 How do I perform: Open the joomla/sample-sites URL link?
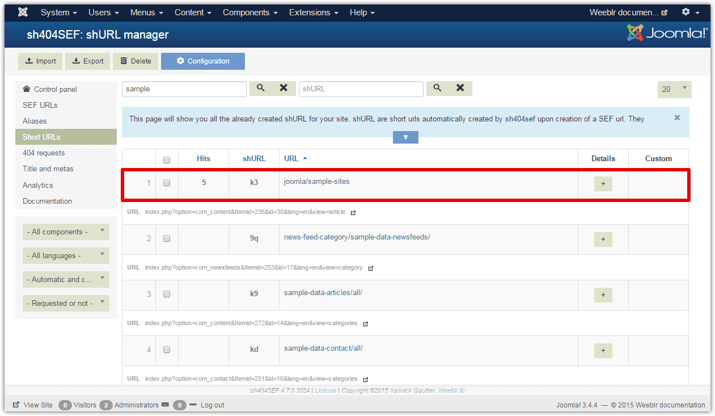pyautogui.click(x=317, y=182)
